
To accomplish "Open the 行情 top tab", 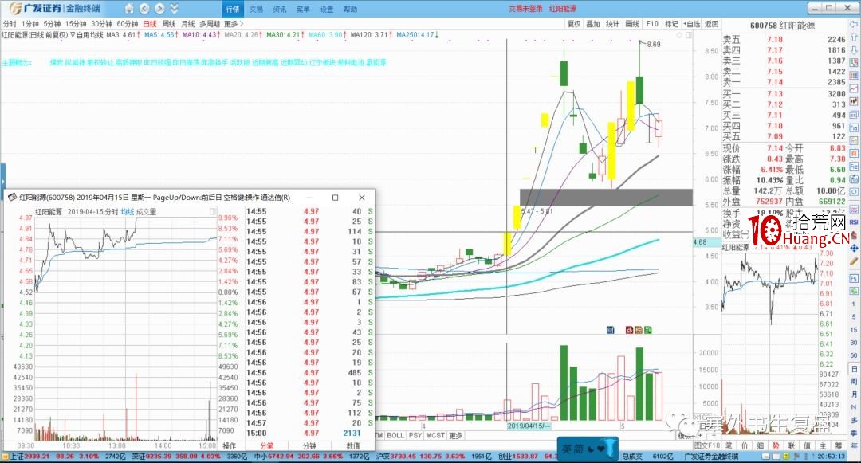I will 233,9.
